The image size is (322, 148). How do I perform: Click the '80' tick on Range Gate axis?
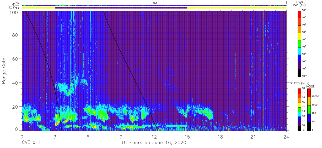(x=15, y=35)
